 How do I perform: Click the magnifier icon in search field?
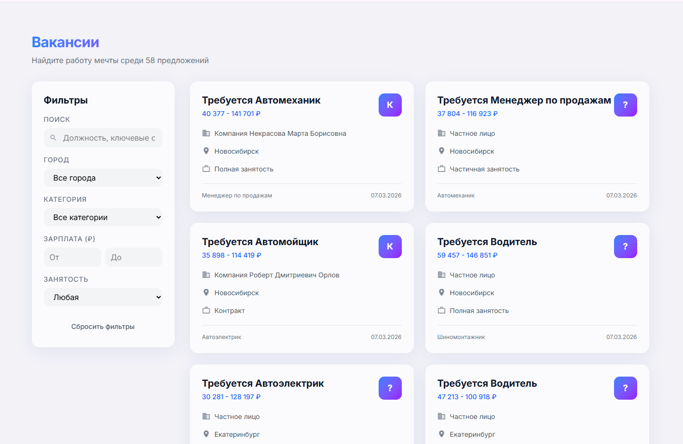click(54, 138)
